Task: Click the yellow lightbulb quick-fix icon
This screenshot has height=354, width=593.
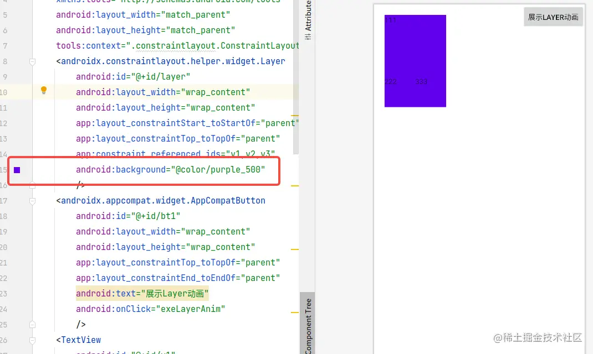Action: point(44,90)
